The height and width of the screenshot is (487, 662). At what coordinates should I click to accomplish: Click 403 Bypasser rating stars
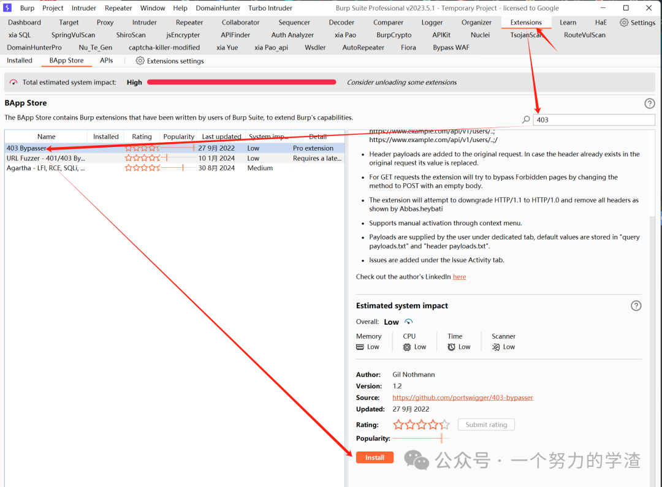pos(142,148)
